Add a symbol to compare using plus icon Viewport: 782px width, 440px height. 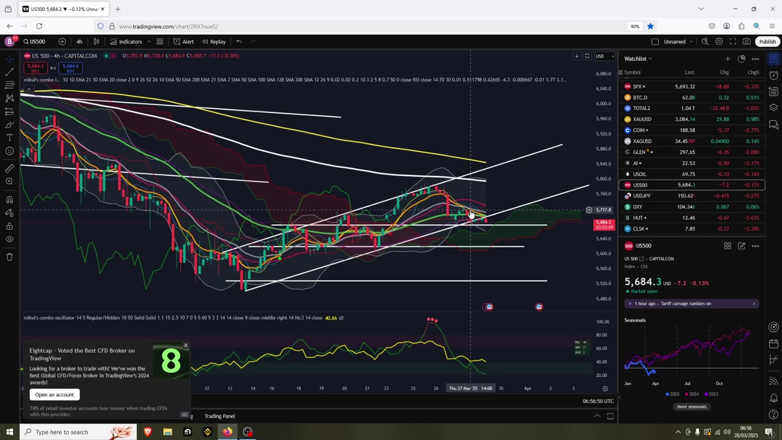click(x=62, y=42)
